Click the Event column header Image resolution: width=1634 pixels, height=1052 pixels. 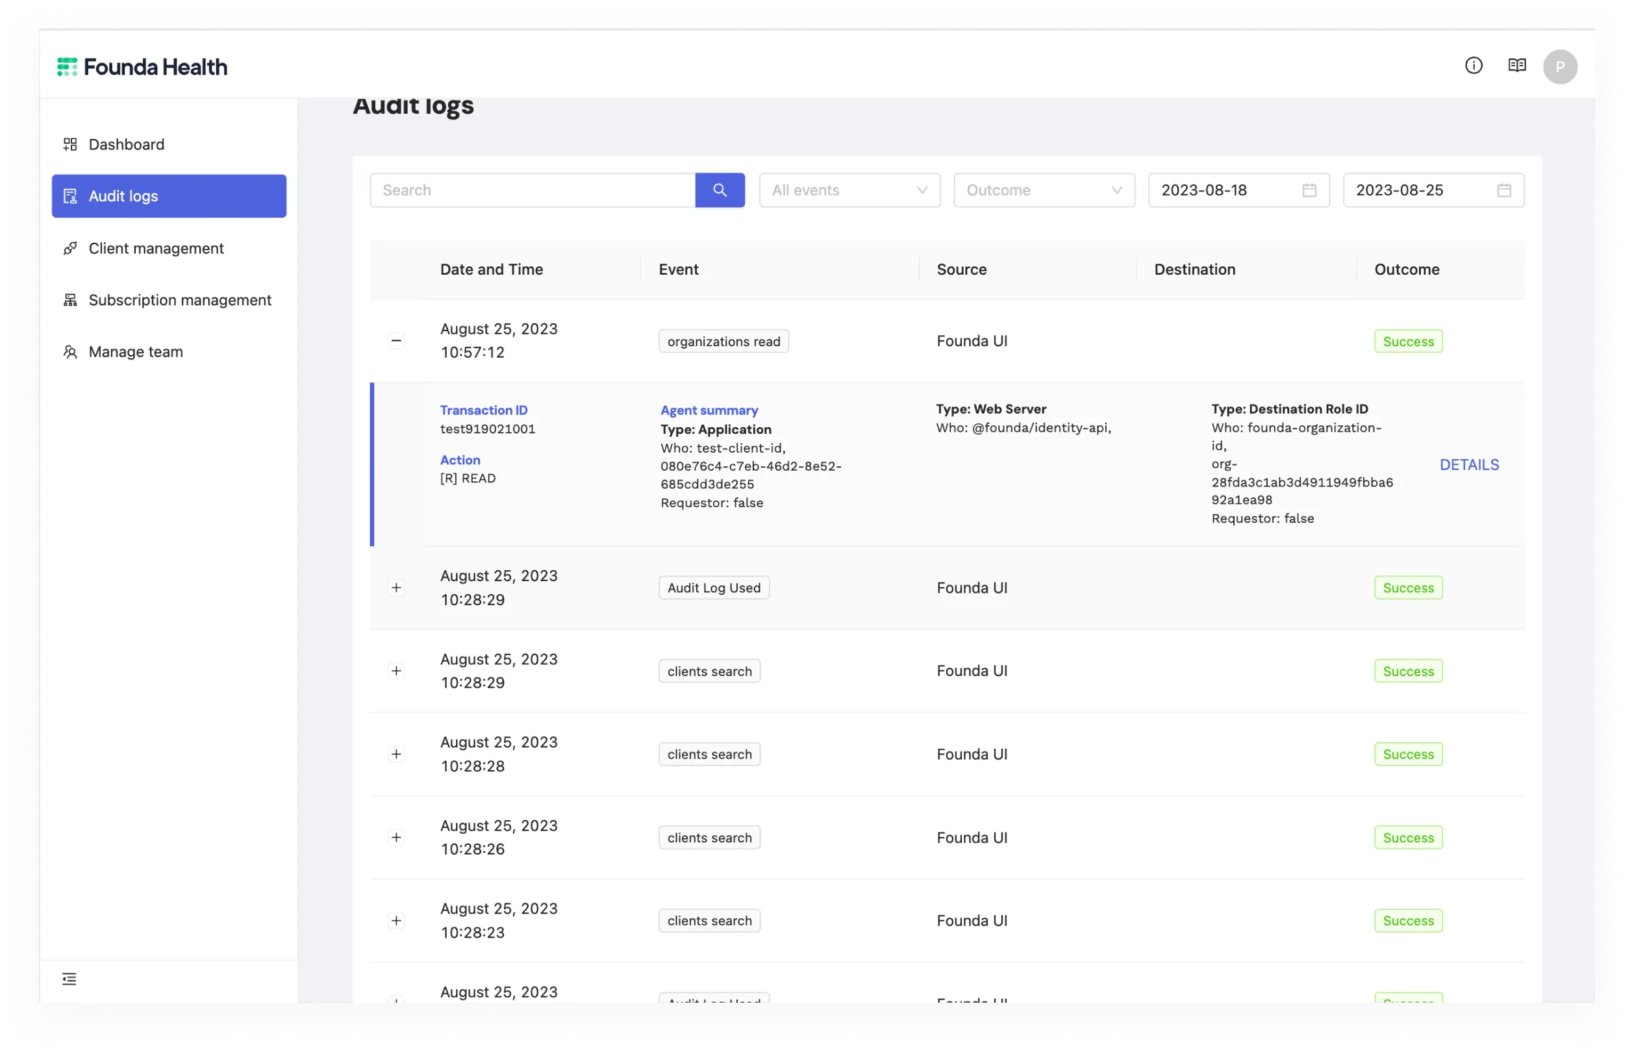coord(678,269)
